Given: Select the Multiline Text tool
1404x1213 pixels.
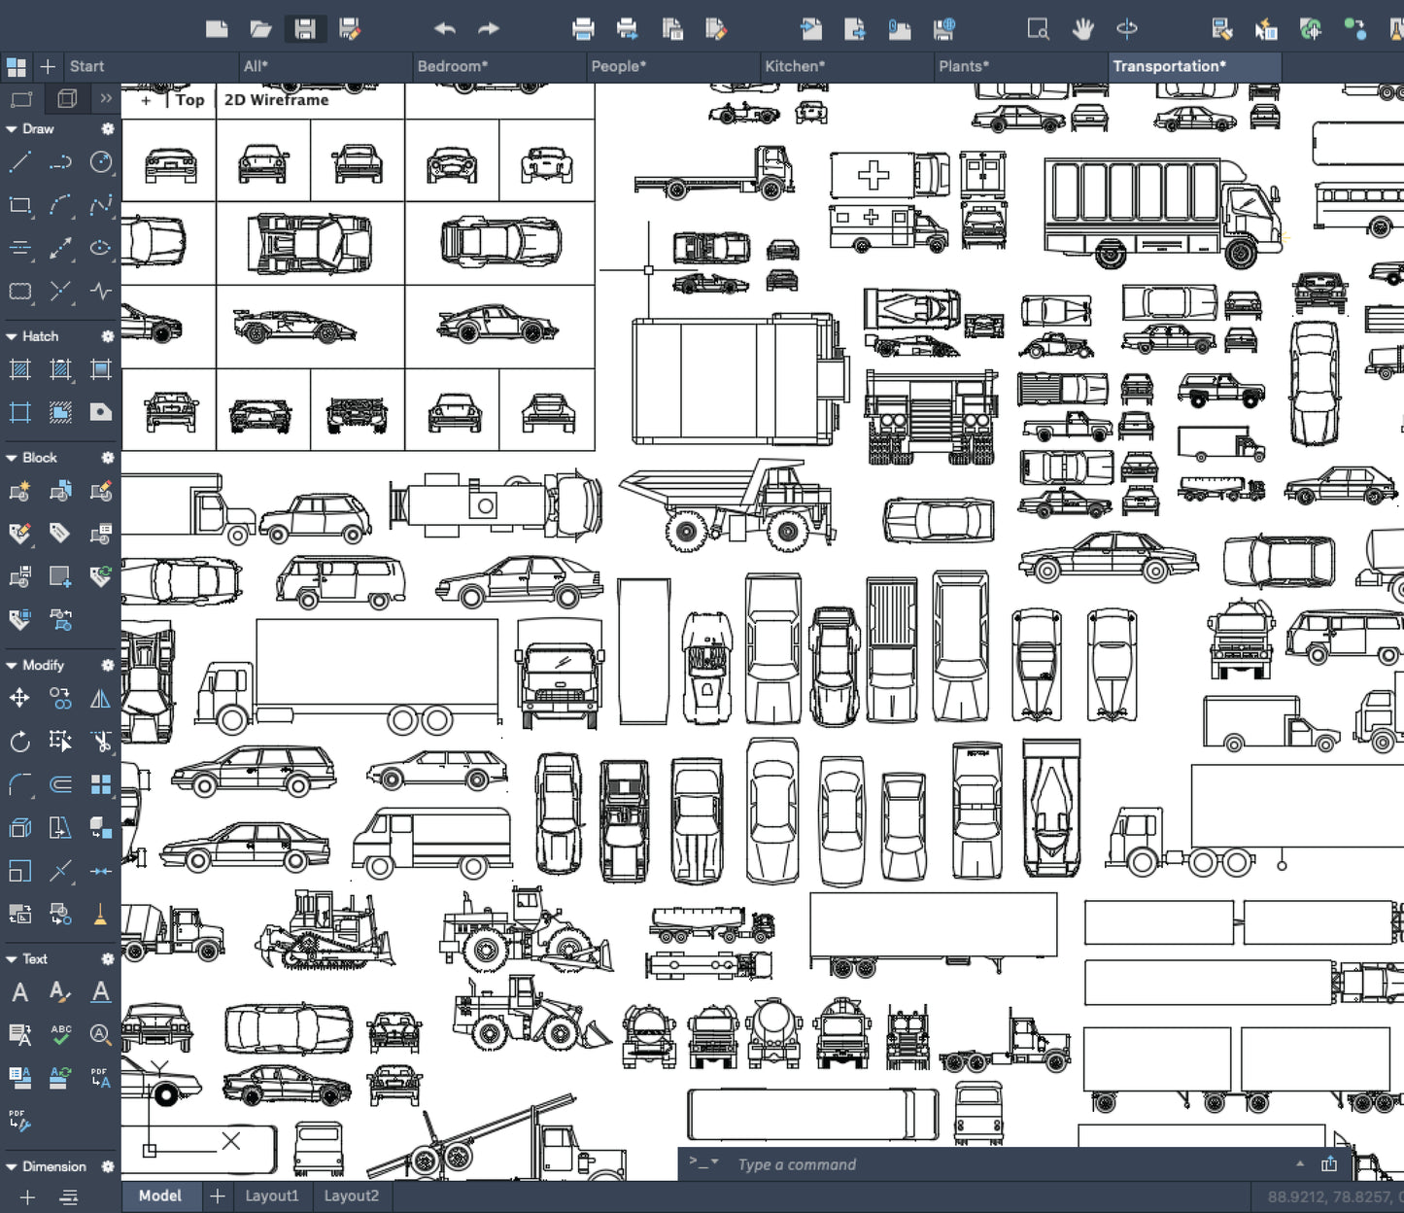Looking at the screenshot, I should click(19, 992).
